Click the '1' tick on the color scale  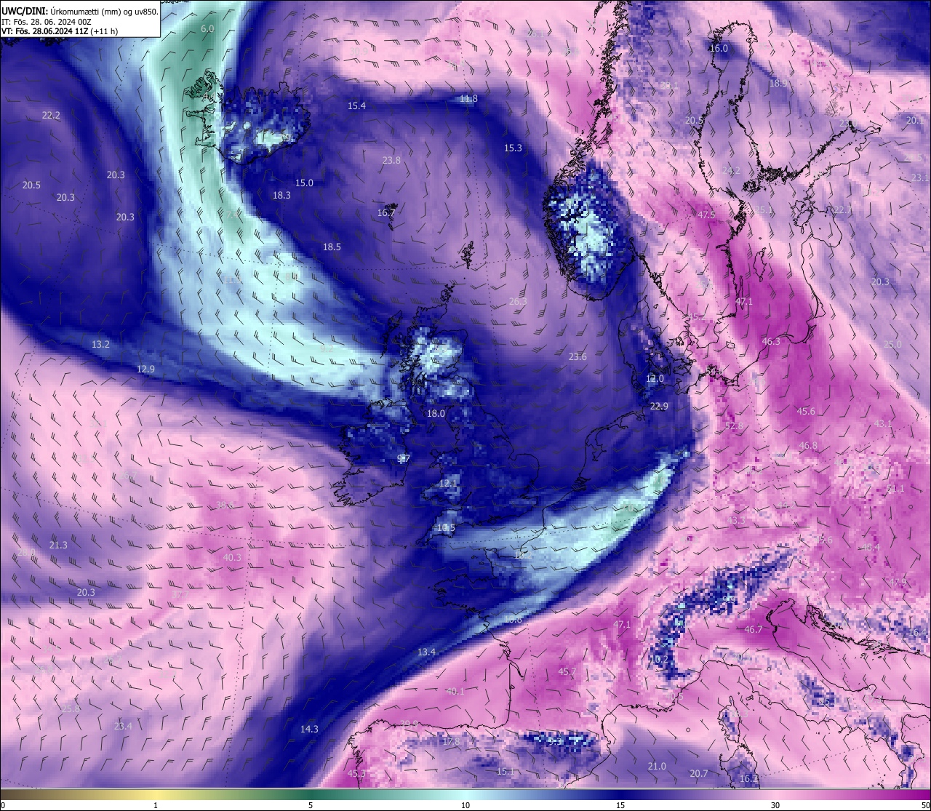pyautogui.click(x=156, y=805)
